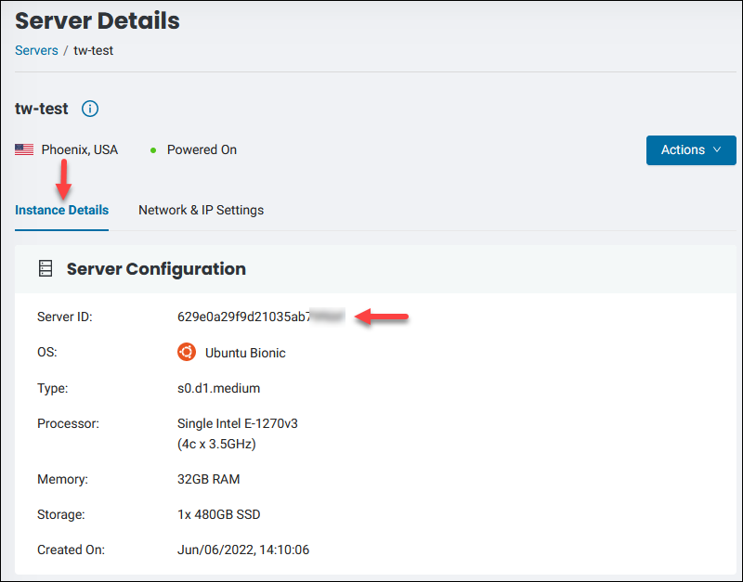The width and height of the screenshot is (743, 582).
Task: Click the Server Configuration section title
Action: tap(156, 269)
